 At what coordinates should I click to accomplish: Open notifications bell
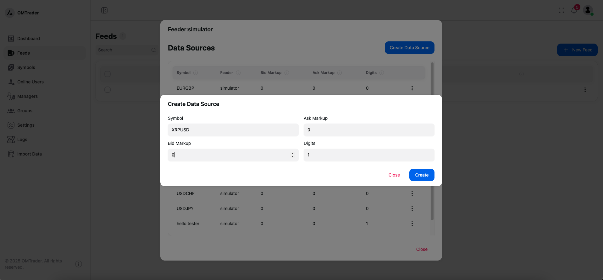(x=574, y=10)
